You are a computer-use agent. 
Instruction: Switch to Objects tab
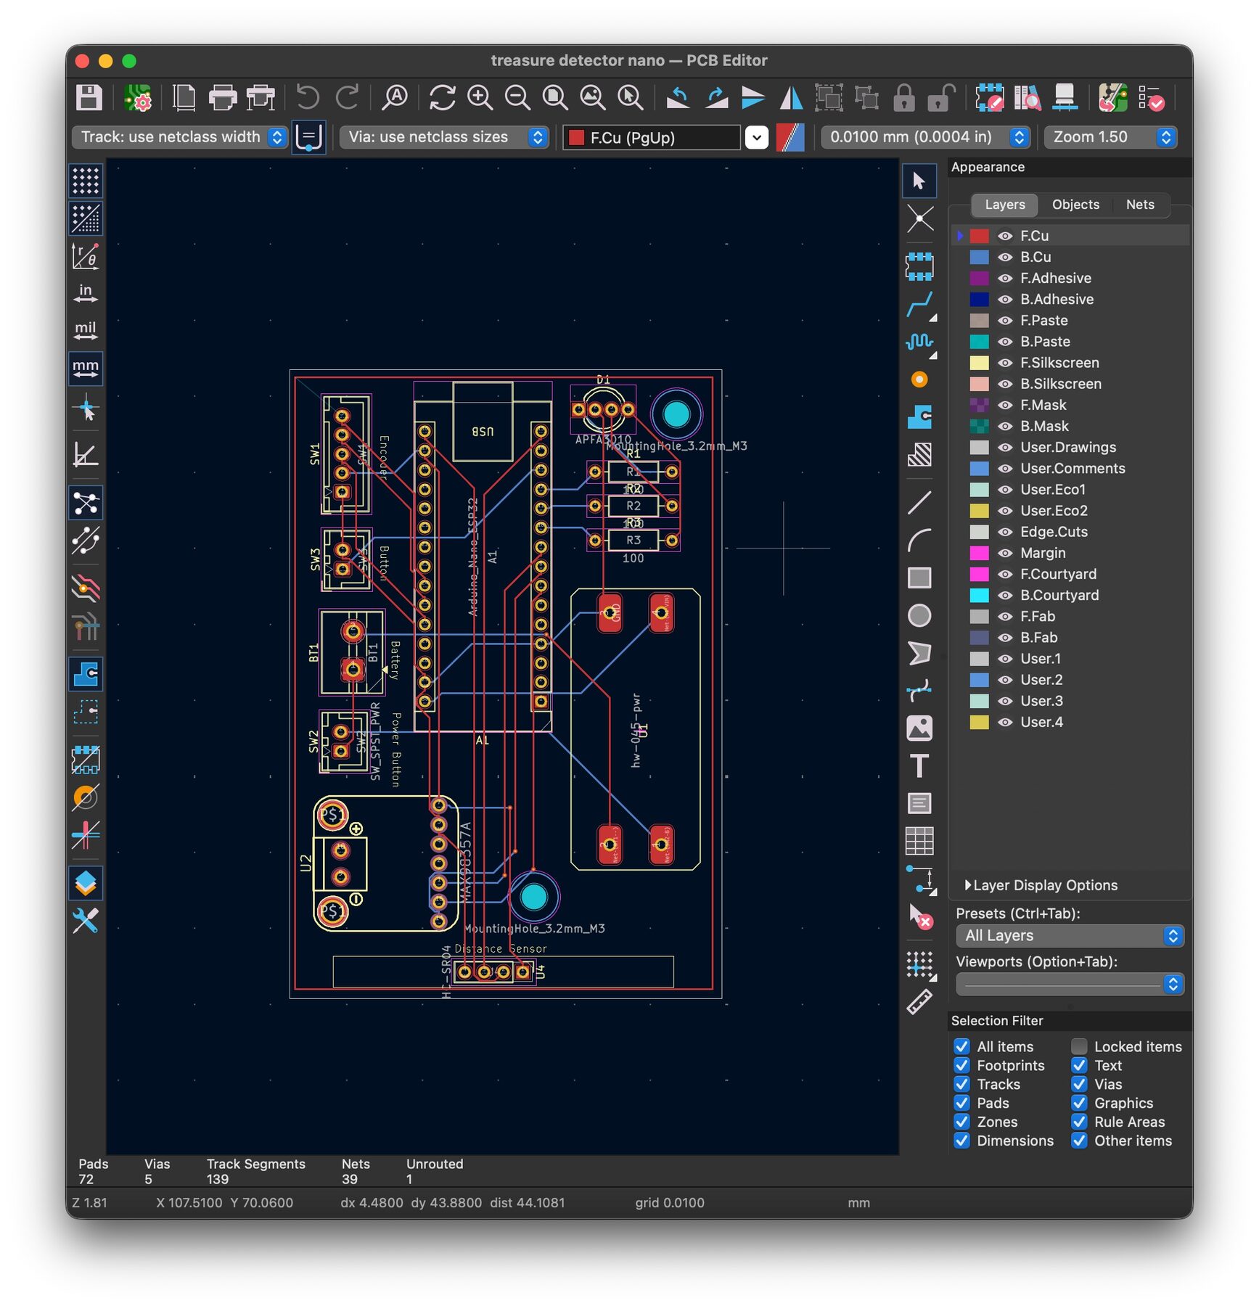[1075, 205]
